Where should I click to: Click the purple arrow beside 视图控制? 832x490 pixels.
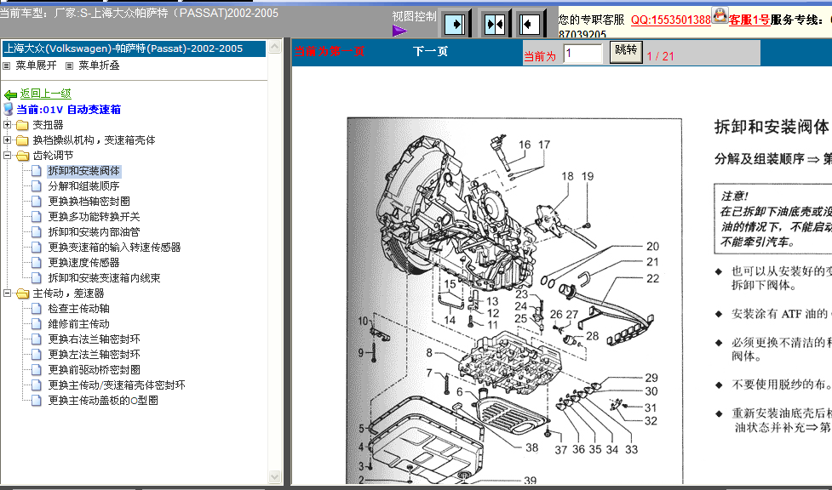tap(399, 31)
